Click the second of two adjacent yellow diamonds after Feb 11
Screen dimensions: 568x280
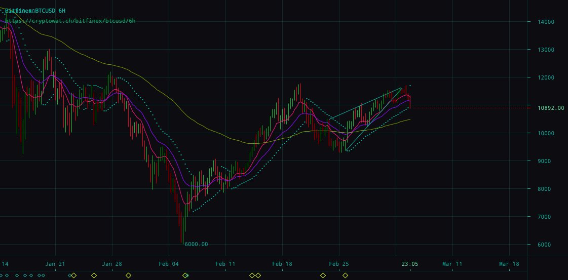[x=258, y=275]
